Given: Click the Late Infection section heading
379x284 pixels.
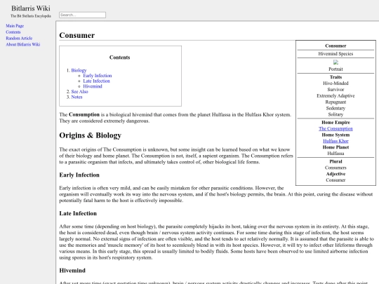Looking at the screenshot, I should [x=78, y=213].
